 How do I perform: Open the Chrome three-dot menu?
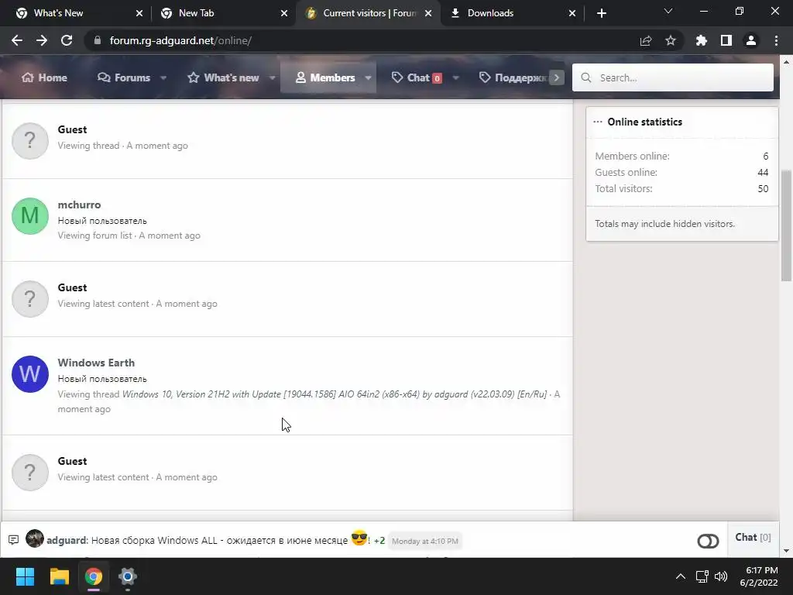coord(776,40)
